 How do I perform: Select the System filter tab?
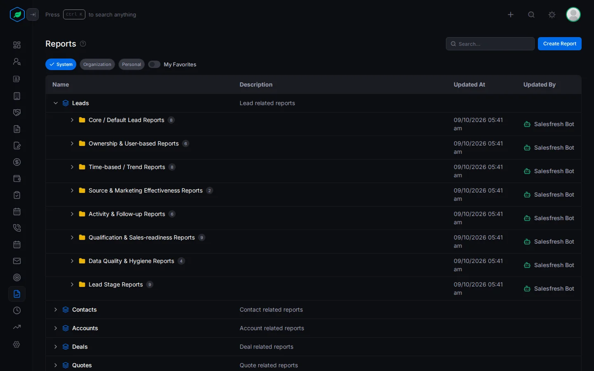pos(61,64)
